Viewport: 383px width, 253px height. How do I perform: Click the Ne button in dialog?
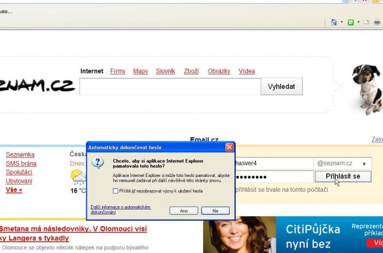pyautogui.click(x=215, y=211)
